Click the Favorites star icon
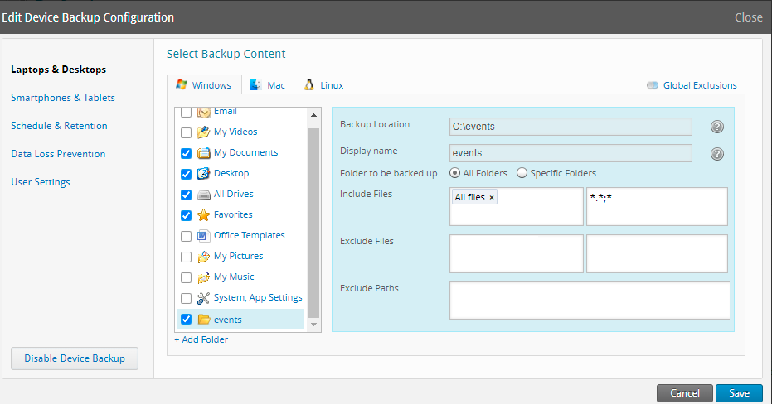 point(204,214)
